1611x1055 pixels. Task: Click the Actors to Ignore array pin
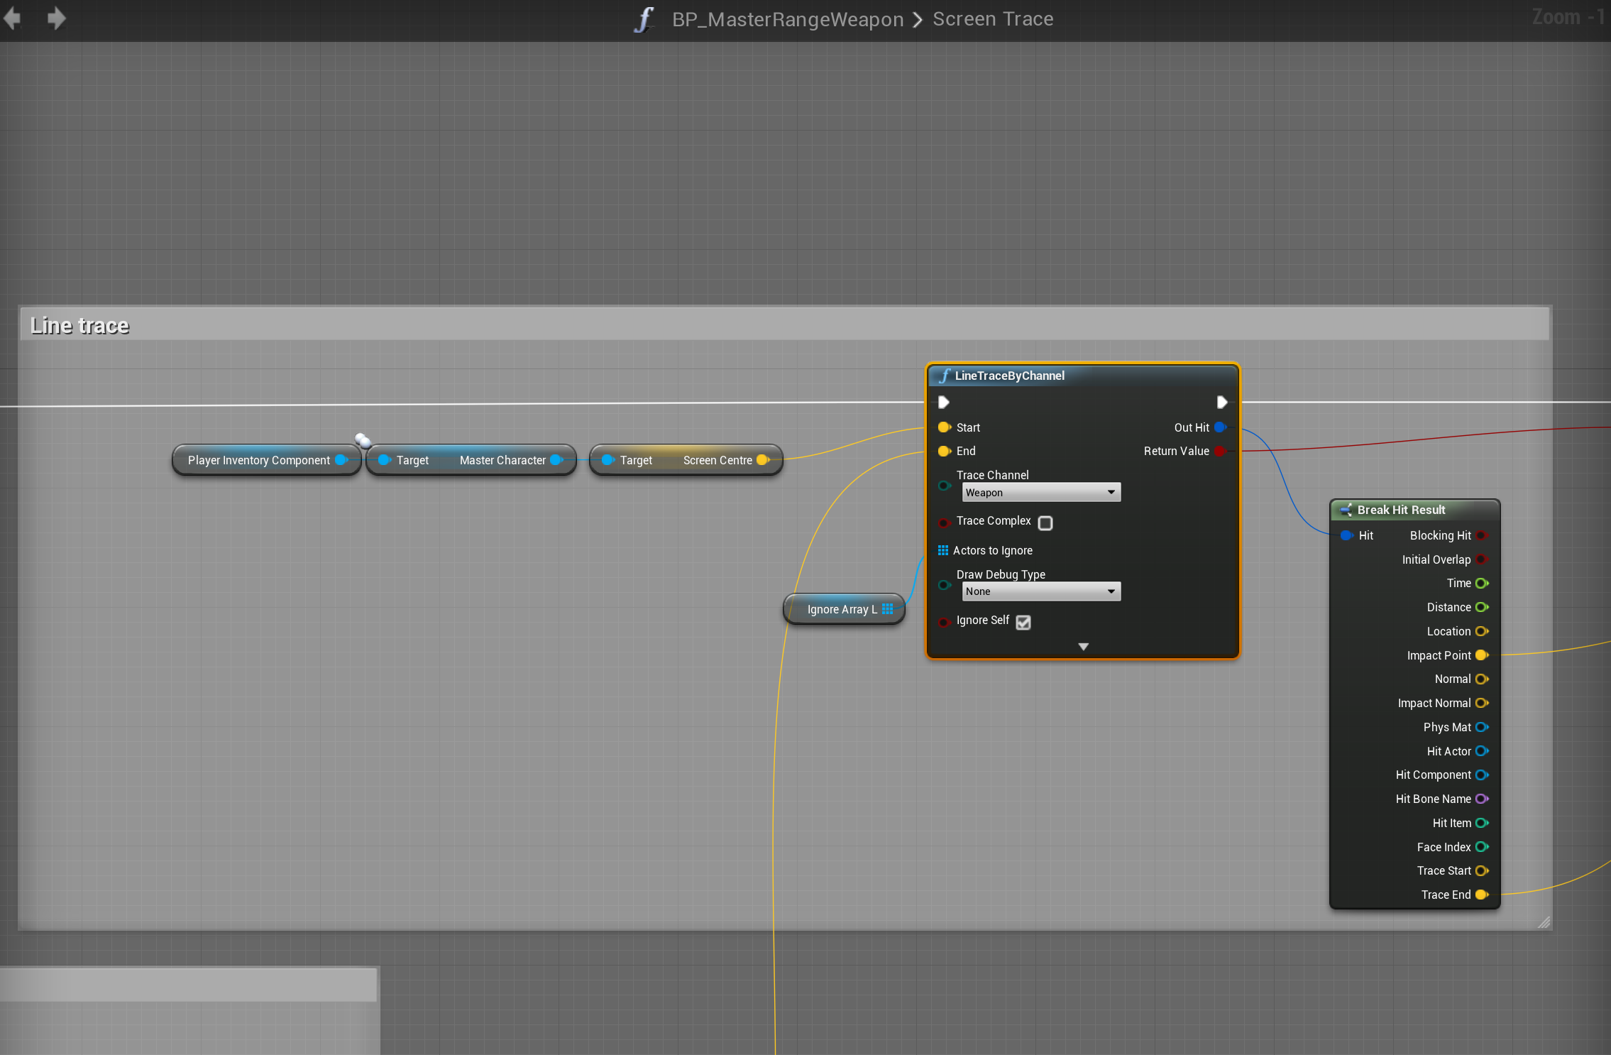(x=942, y=550)
